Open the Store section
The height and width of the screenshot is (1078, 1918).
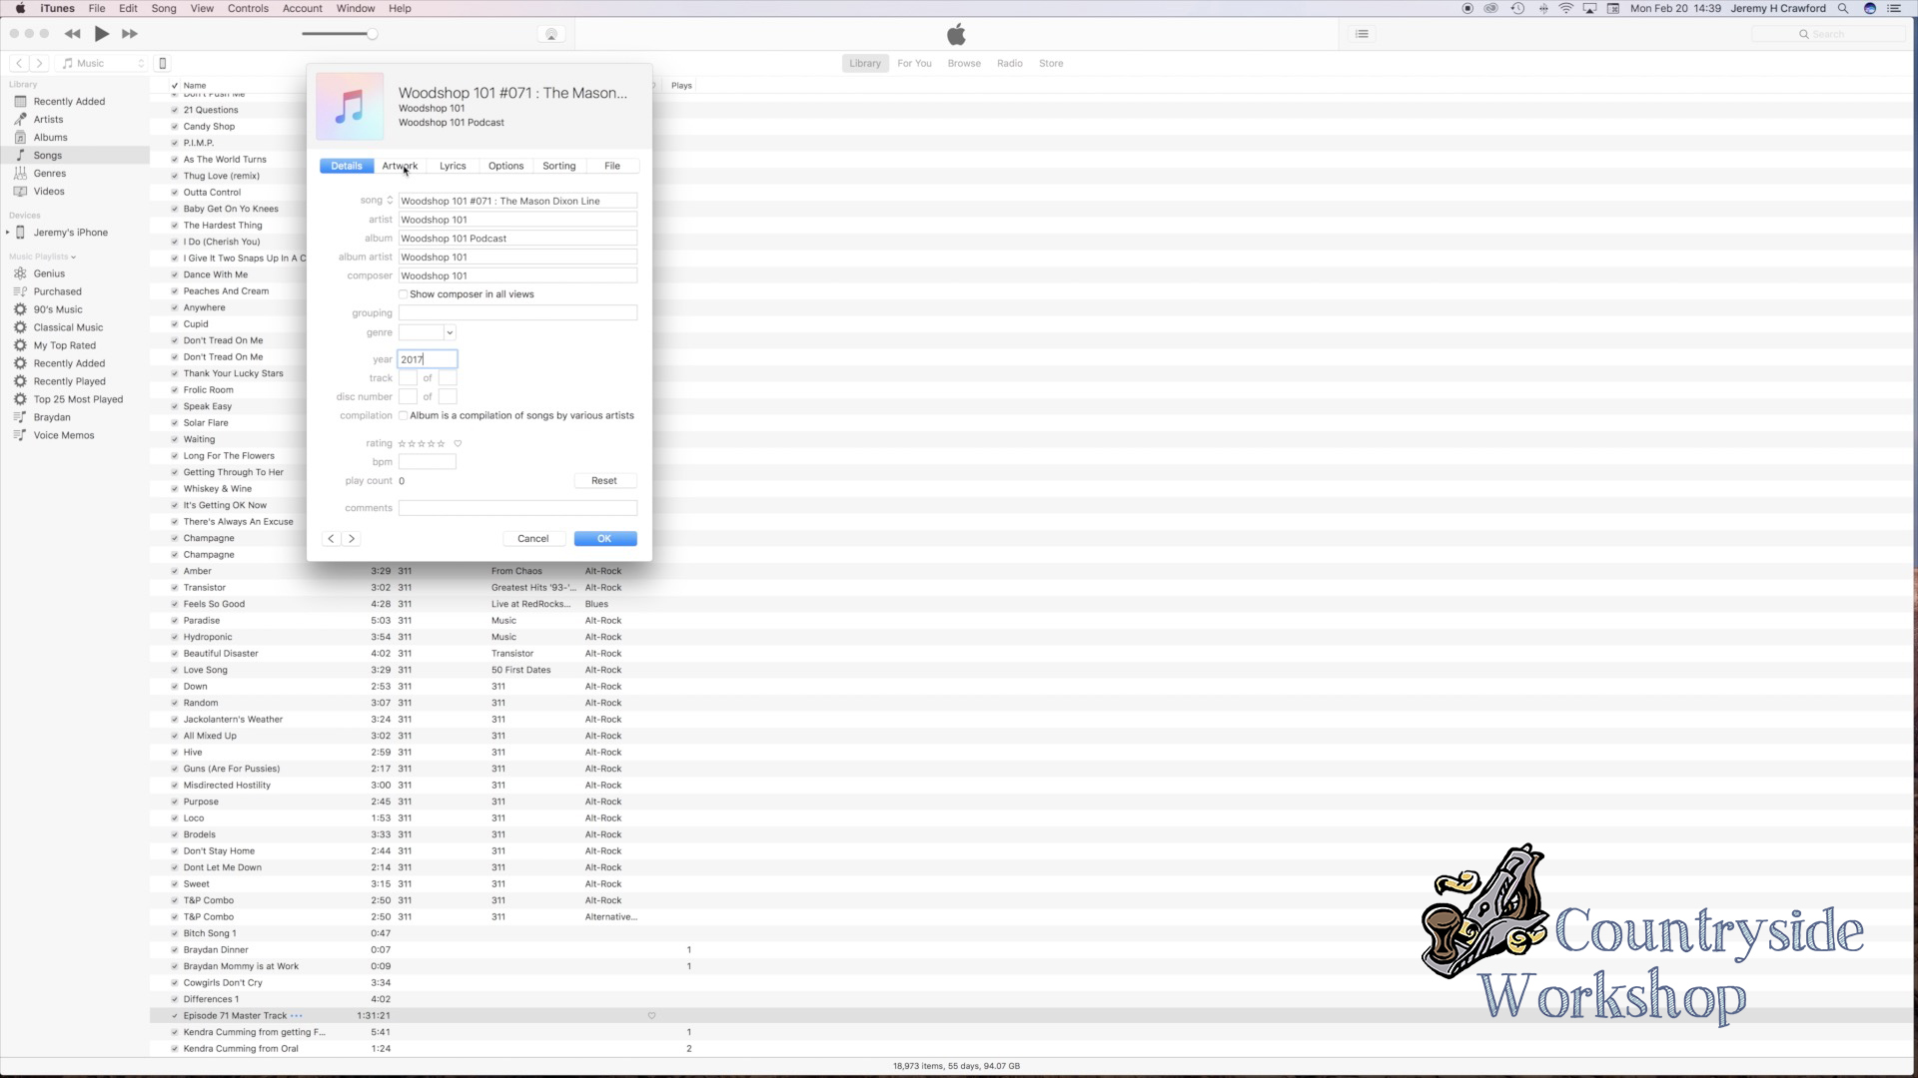[x=1051, y=63]
